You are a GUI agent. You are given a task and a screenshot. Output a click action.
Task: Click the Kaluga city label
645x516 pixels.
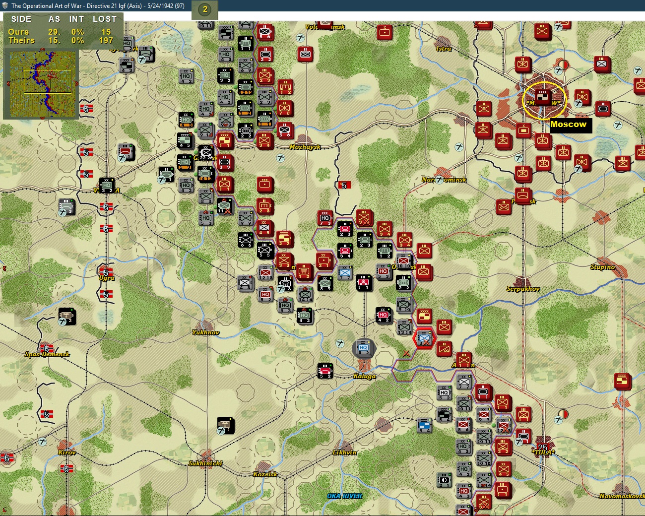[364, 376]
